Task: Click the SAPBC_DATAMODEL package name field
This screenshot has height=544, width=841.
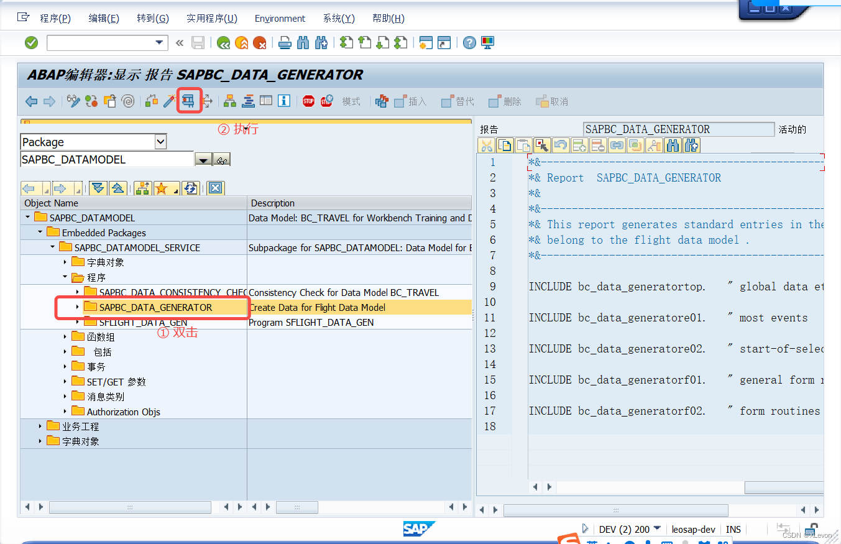Action: (107, 160)
